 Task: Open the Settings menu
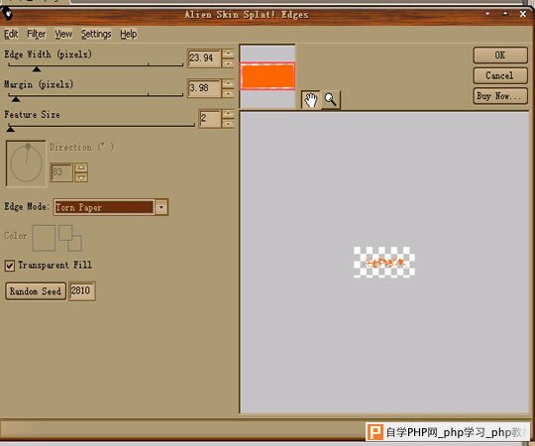[x=96, y=34]
